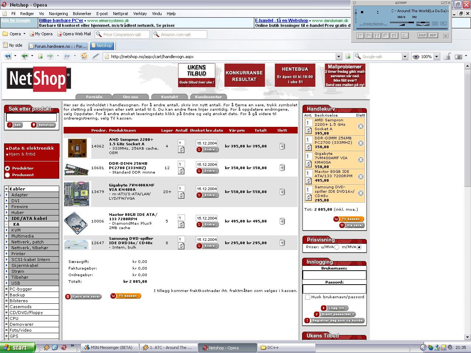Image resolution: width=471 pixels, height=353 pixels.
Task: Open the Navigering menu
Action: click(x=59, y=14)
